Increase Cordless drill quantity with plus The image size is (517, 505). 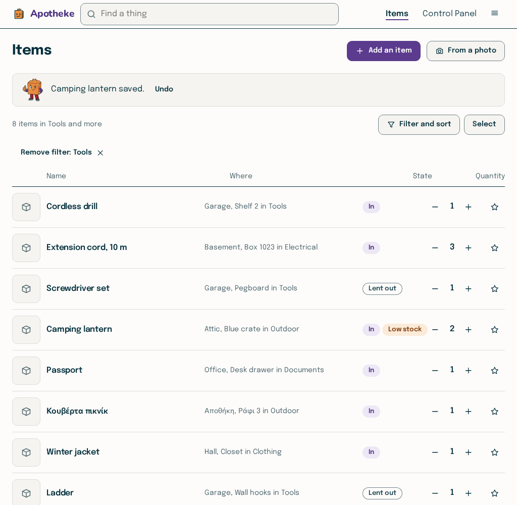[468, 207]
